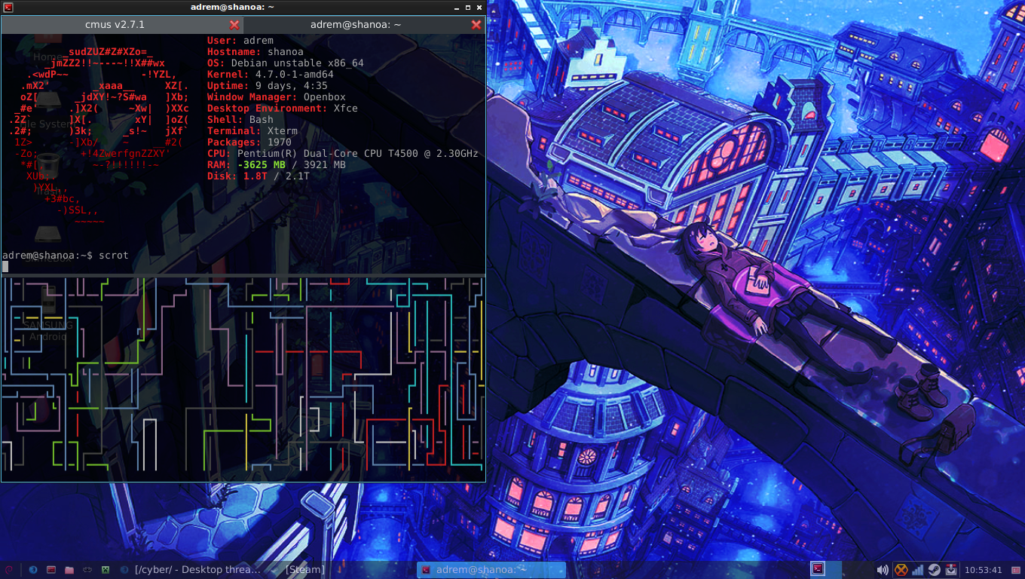
Task: Open the Debian swirl applications menu
Action: [x=9, y=570]
